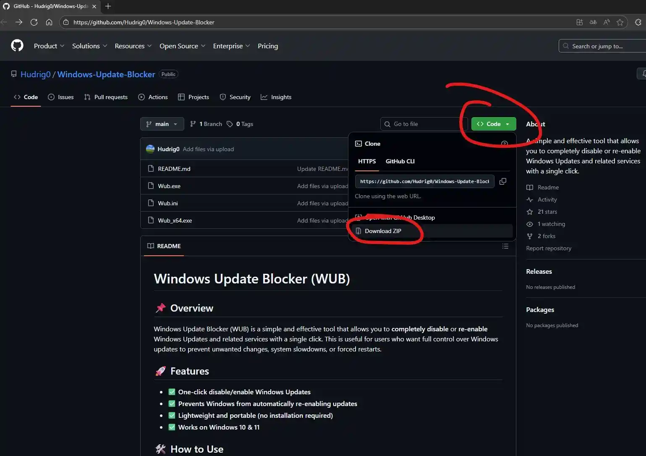Select the HTTPS clone option
This screenshot has height=456, width=646.
click(367, 161)
